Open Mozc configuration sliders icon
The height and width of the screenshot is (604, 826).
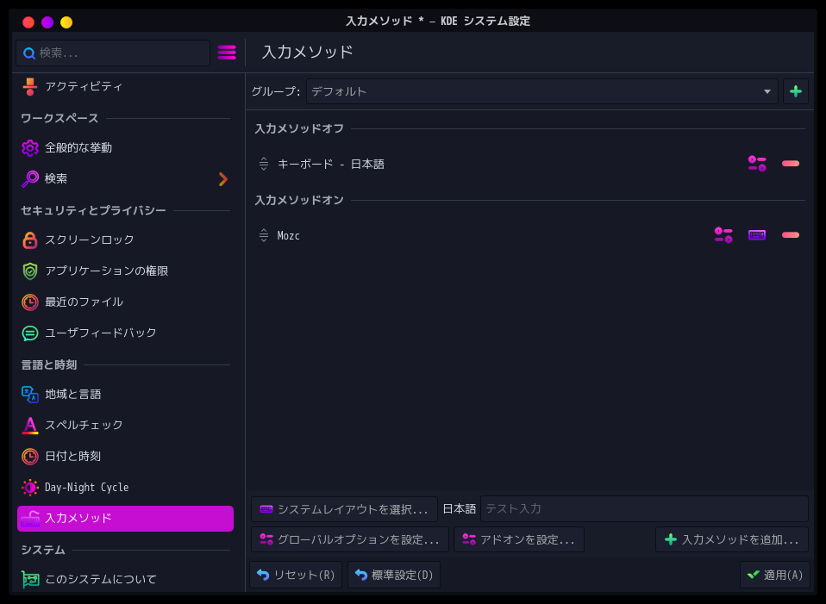pyautogui.click(x=723, y=235)
